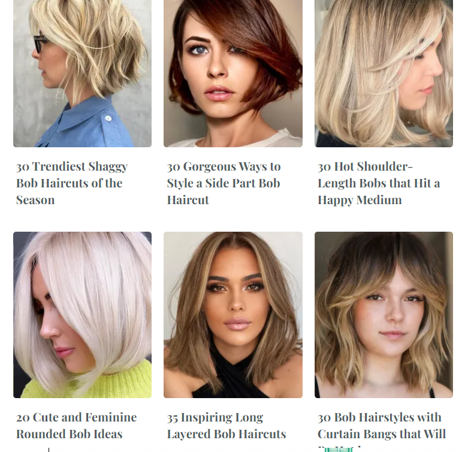The width and height of the screenshot is (474, 452).
Task: Open the curtain bangs bob photo
Action: click(384, 315)
